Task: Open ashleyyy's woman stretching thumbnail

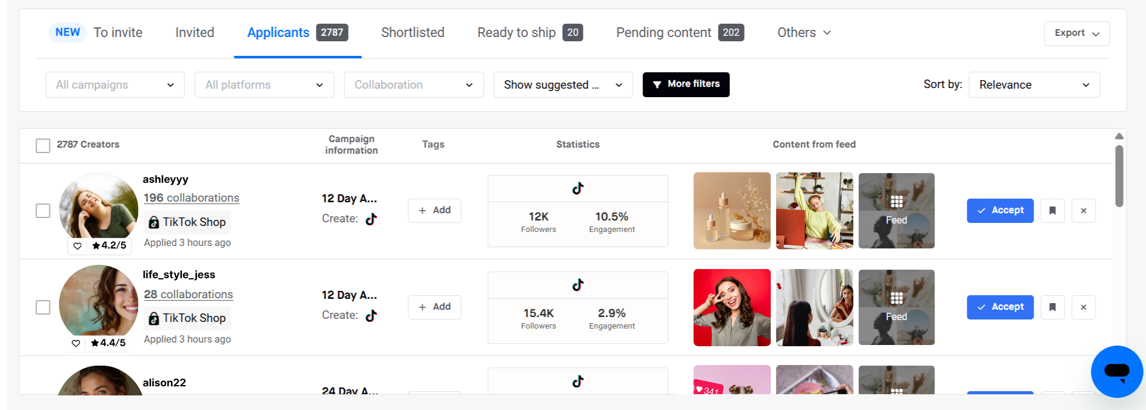Action: 814,211
